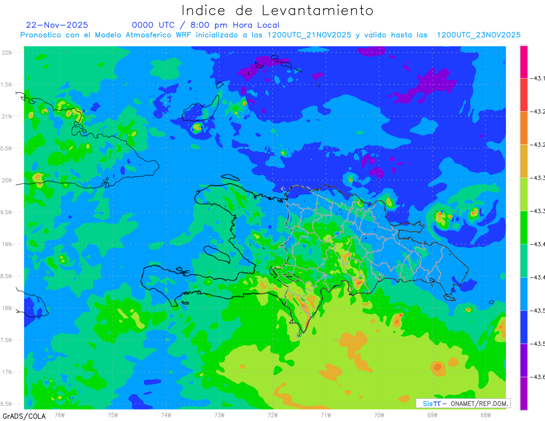Click the "-43.1" legend value

(x=539, y=79)
